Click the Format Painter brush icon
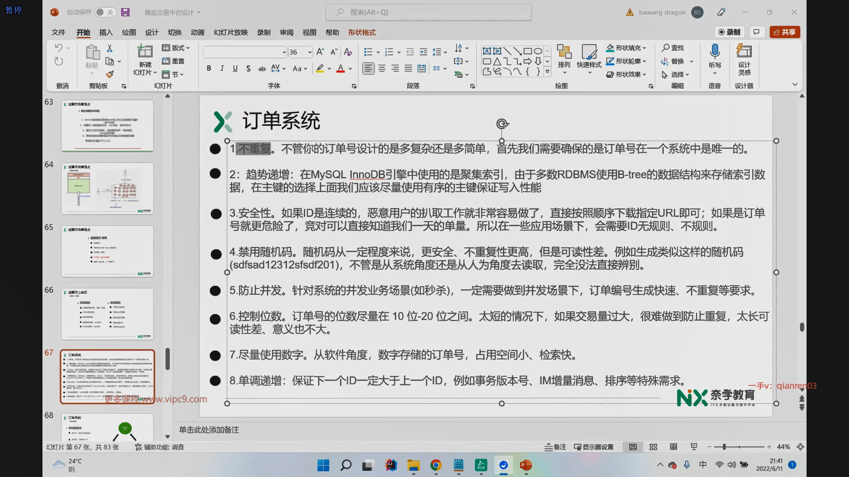Viewport: 849px width, 477px height. coord(110,74)
